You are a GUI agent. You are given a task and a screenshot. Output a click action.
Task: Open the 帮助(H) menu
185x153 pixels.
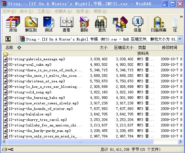pos(100,11)
